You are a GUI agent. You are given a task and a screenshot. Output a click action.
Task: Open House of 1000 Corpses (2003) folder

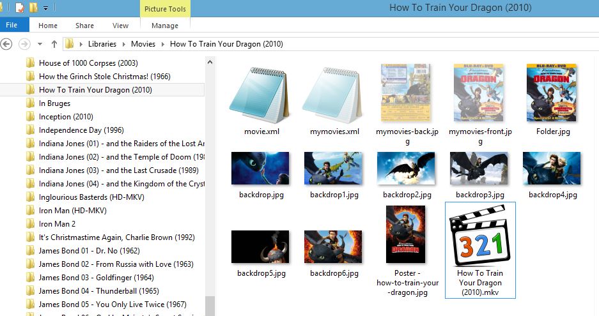point(88,63)
